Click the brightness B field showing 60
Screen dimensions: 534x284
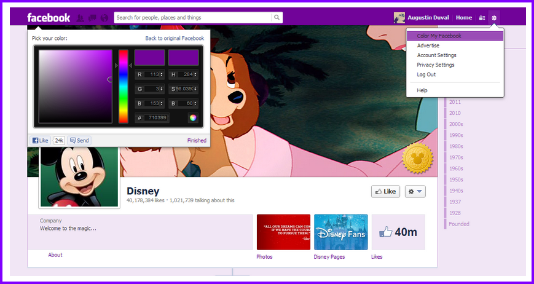tap(185, 103)
